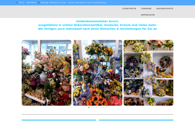Open the wreath shelf carousel photo

pyautogui.click(x=149, y=73)
